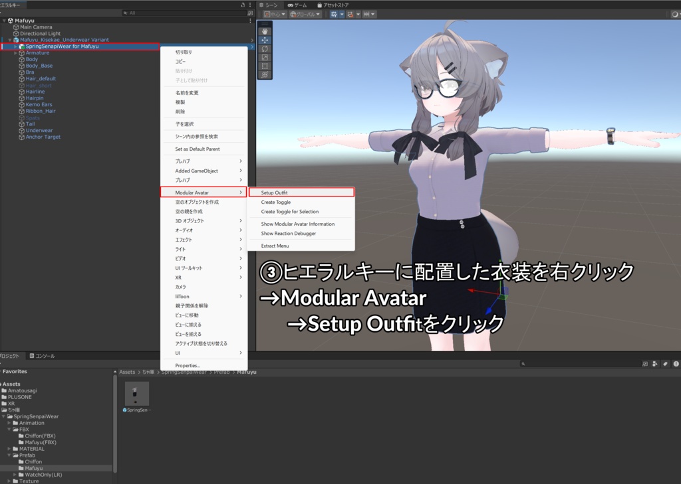
Task: Click hierarchy search-by-type icon
Action: (250, 13)
